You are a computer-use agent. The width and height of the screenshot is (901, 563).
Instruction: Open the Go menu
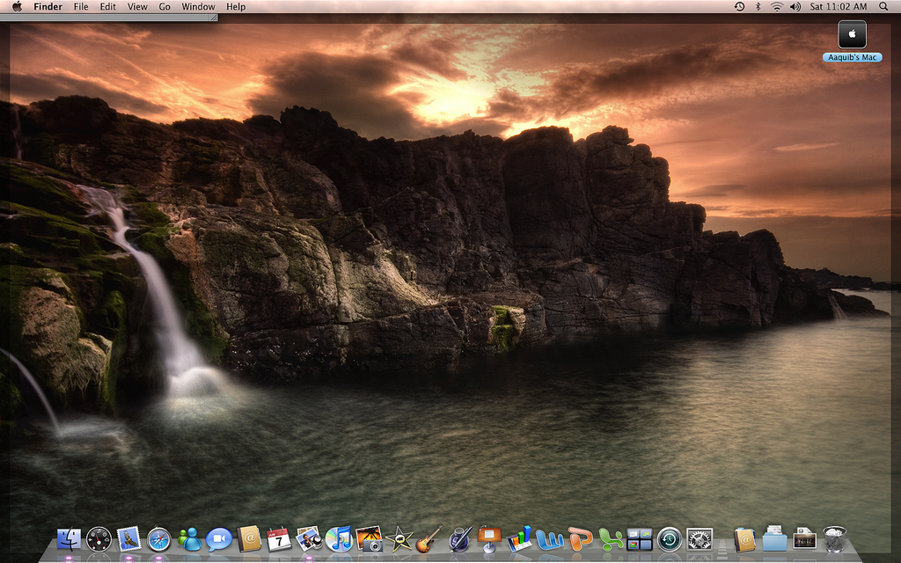pos(165,6)
